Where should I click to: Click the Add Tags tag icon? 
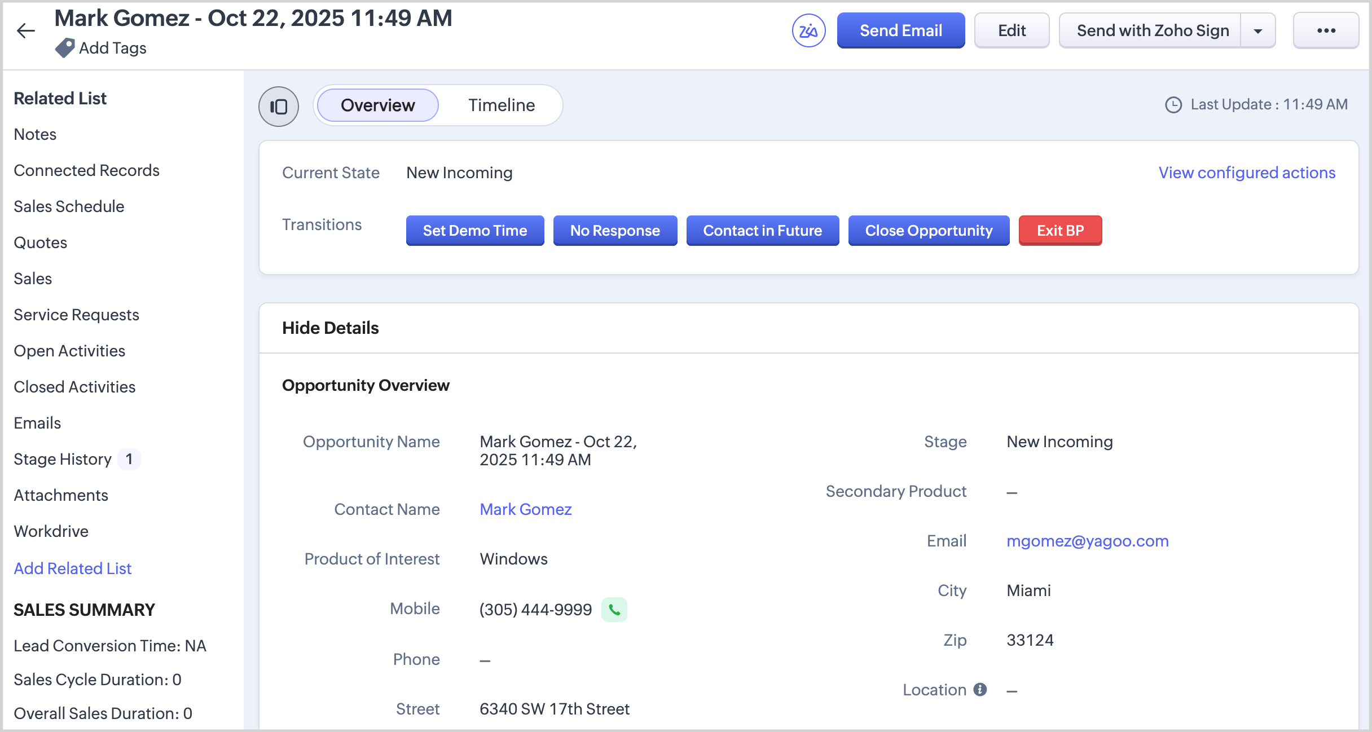(65, 48)
